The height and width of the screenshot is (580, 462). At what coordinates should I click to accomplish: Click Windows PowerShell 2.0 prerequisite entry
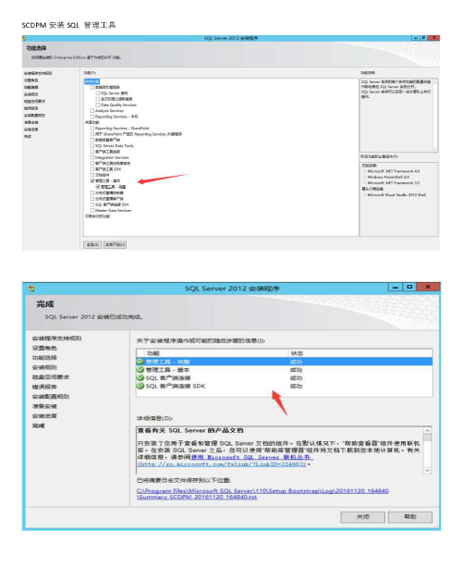[388, 178]
